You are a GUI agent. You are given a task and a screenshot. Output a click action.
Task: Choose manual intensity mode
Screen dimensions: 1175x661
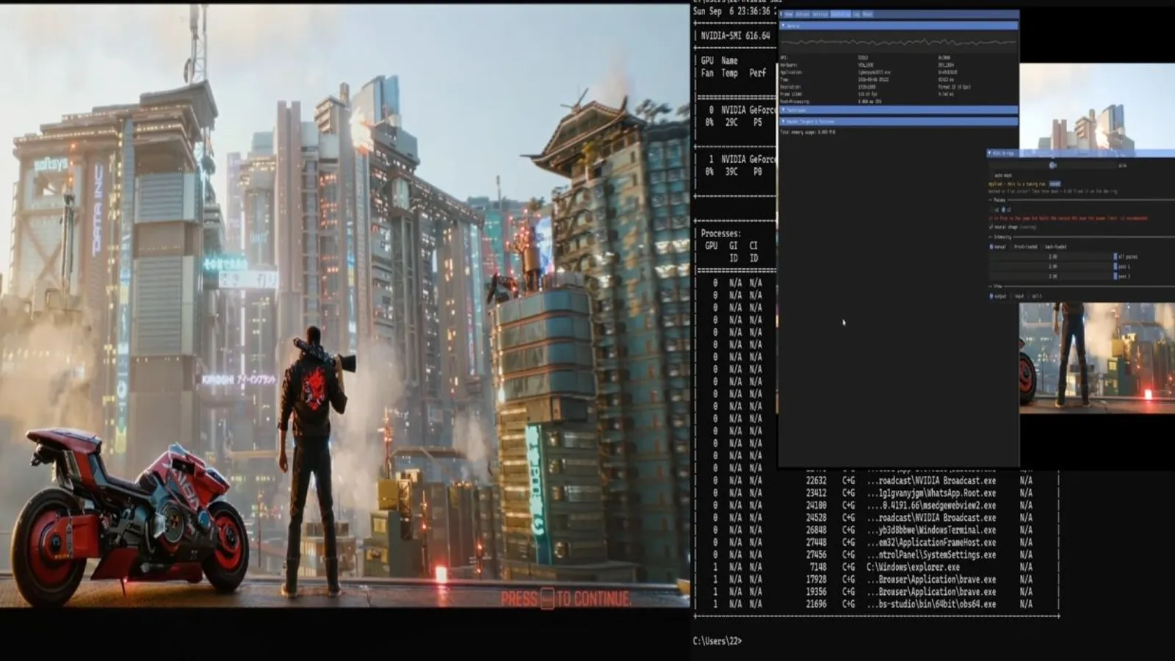(991, 247)
